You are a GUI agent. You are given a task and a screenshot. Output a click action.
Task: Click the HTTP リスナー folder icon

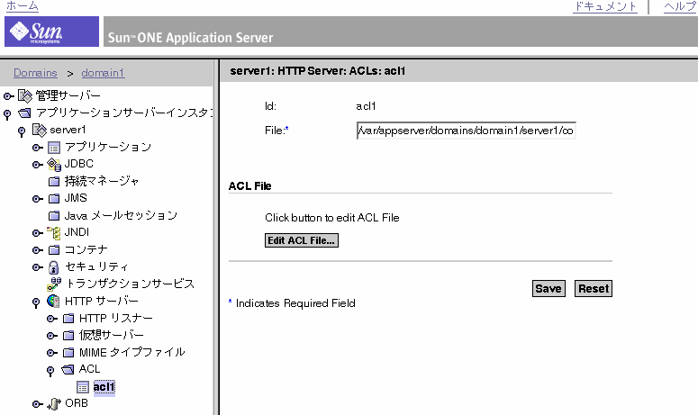click(x=68, y=319)
